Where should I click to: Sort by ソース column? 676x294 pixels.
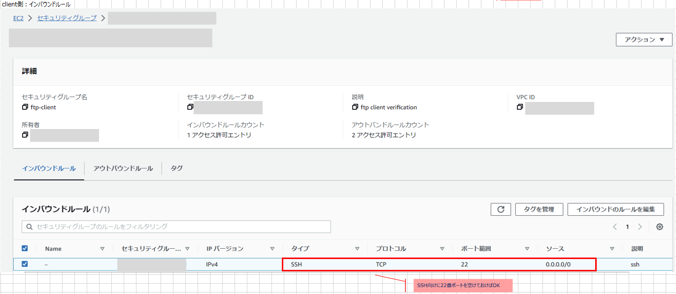tap(612, 249)
